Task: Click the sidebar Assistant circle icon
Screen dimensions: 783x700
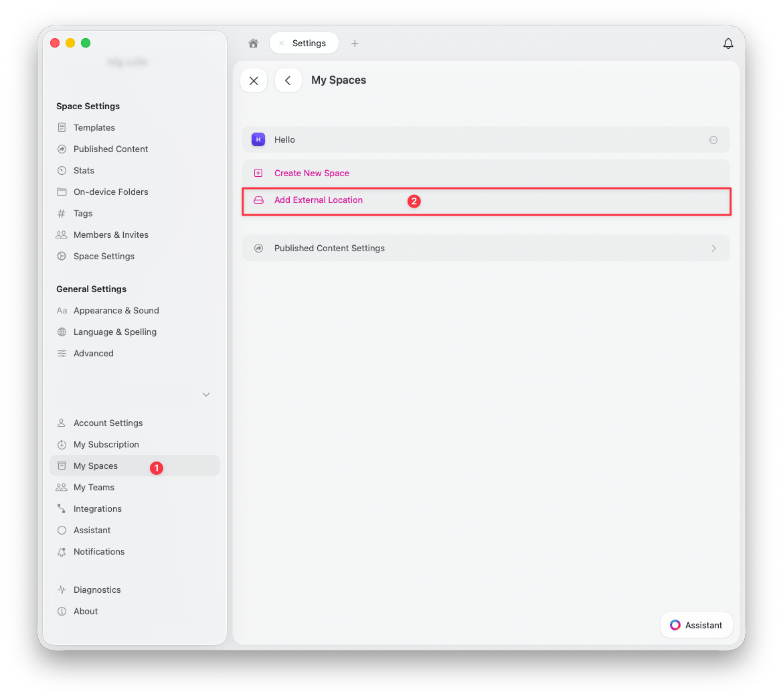Action: tap(62, 531)
